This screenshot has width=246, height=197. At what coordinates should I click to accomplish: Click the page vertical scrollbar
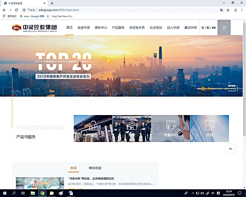tap(244, 79)
